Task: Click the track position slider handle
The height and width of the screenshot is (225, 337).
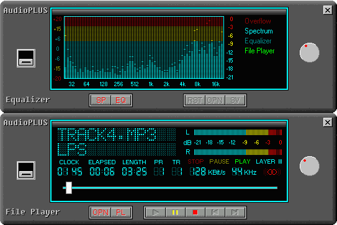Action: (x=69, y=188)
